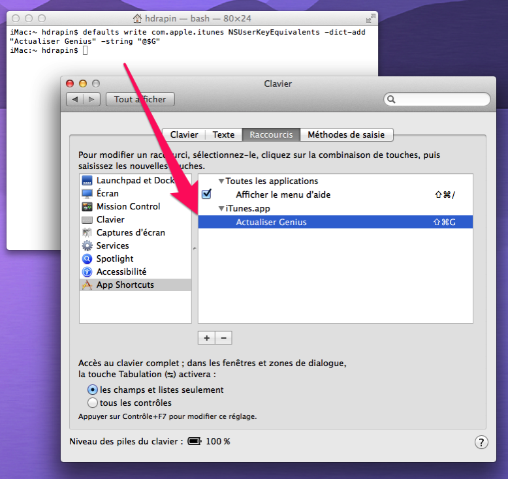Select the Accessibilité icon
The width and height of the screenshot is (508, 479).
[x=87, y=272]
